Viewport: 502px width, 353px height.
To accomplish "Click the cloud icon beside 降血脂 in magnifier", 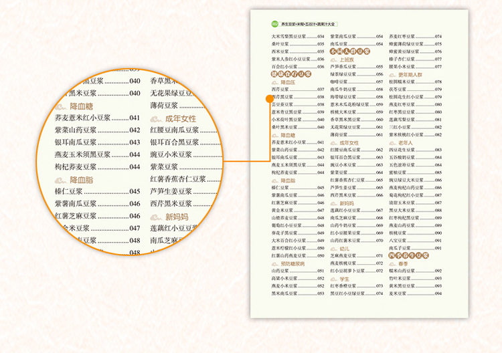I will pyautogui.click(x=60, y=180).
